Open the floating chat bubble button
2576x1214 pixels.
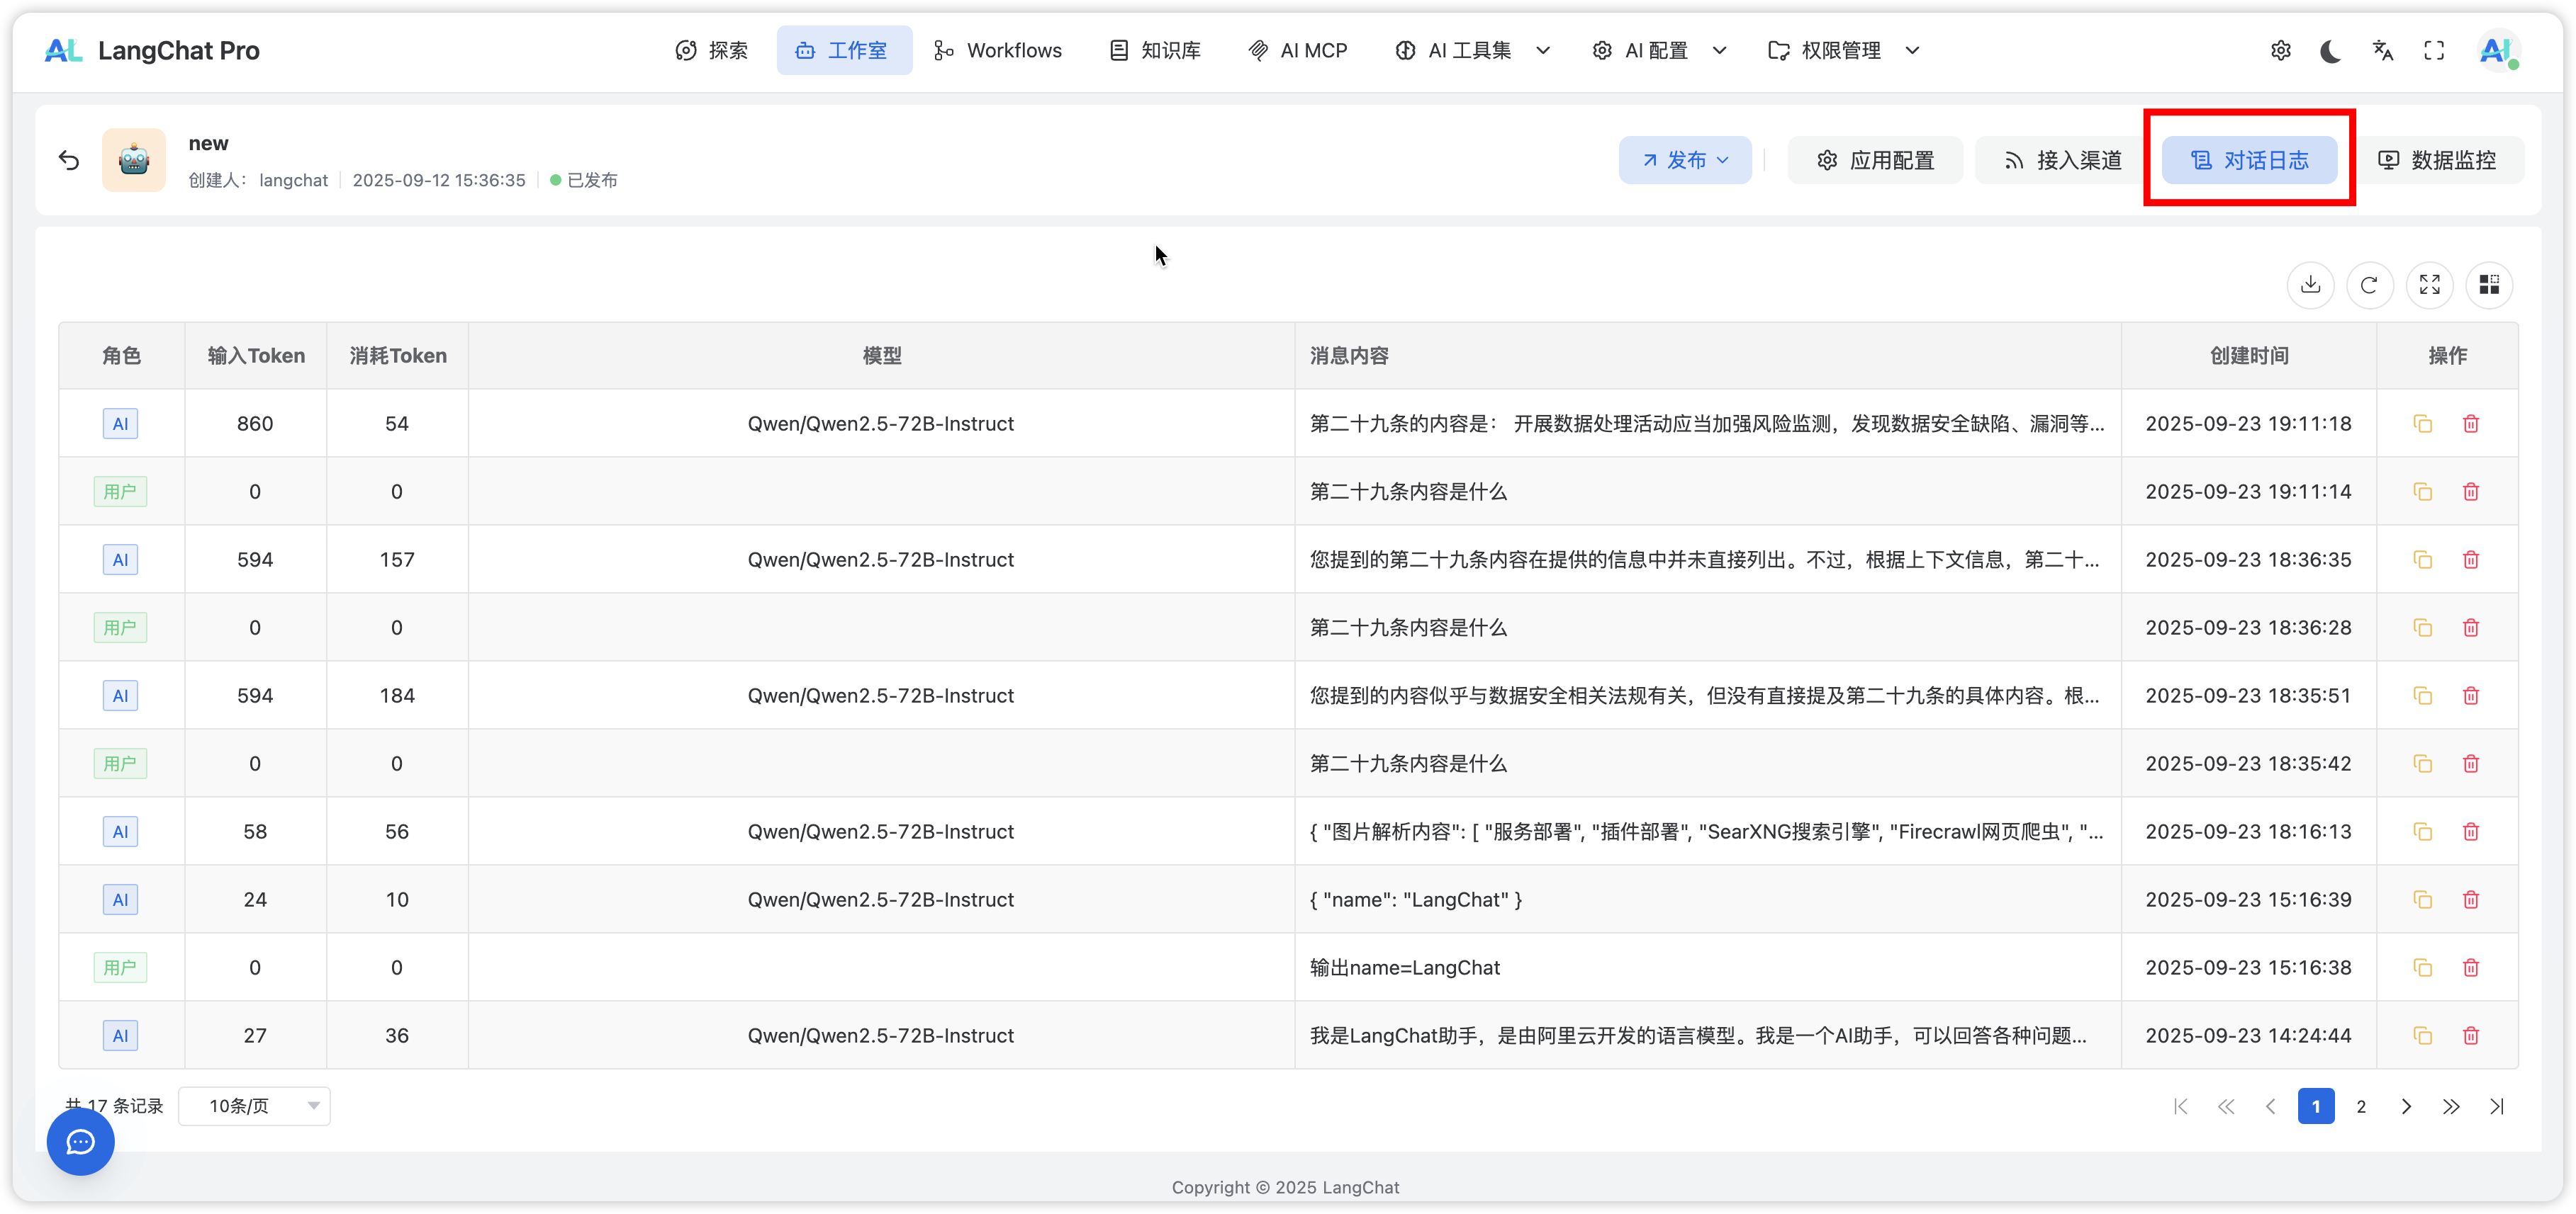[x=81, y=1141]
